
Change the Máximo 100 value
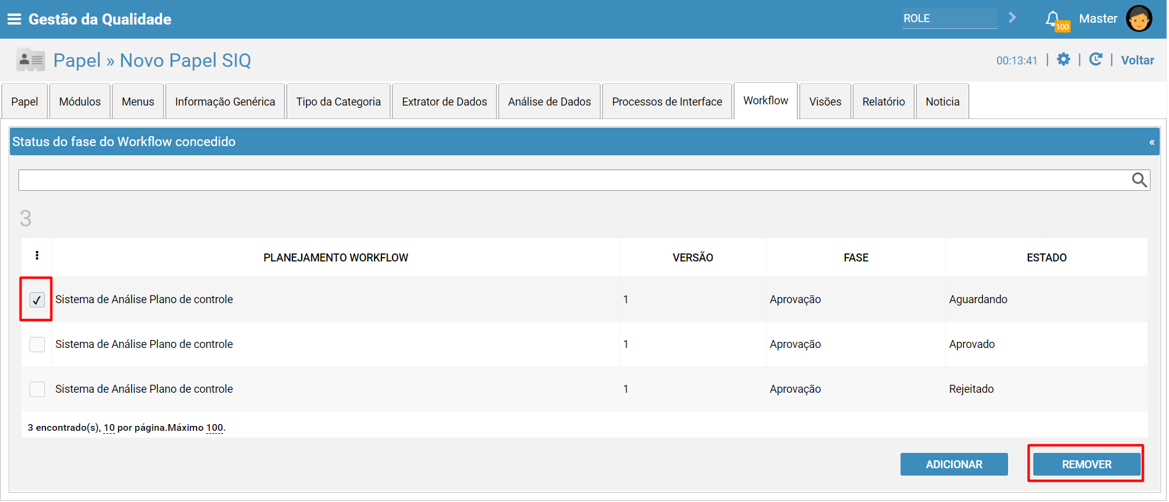(214, 428)
